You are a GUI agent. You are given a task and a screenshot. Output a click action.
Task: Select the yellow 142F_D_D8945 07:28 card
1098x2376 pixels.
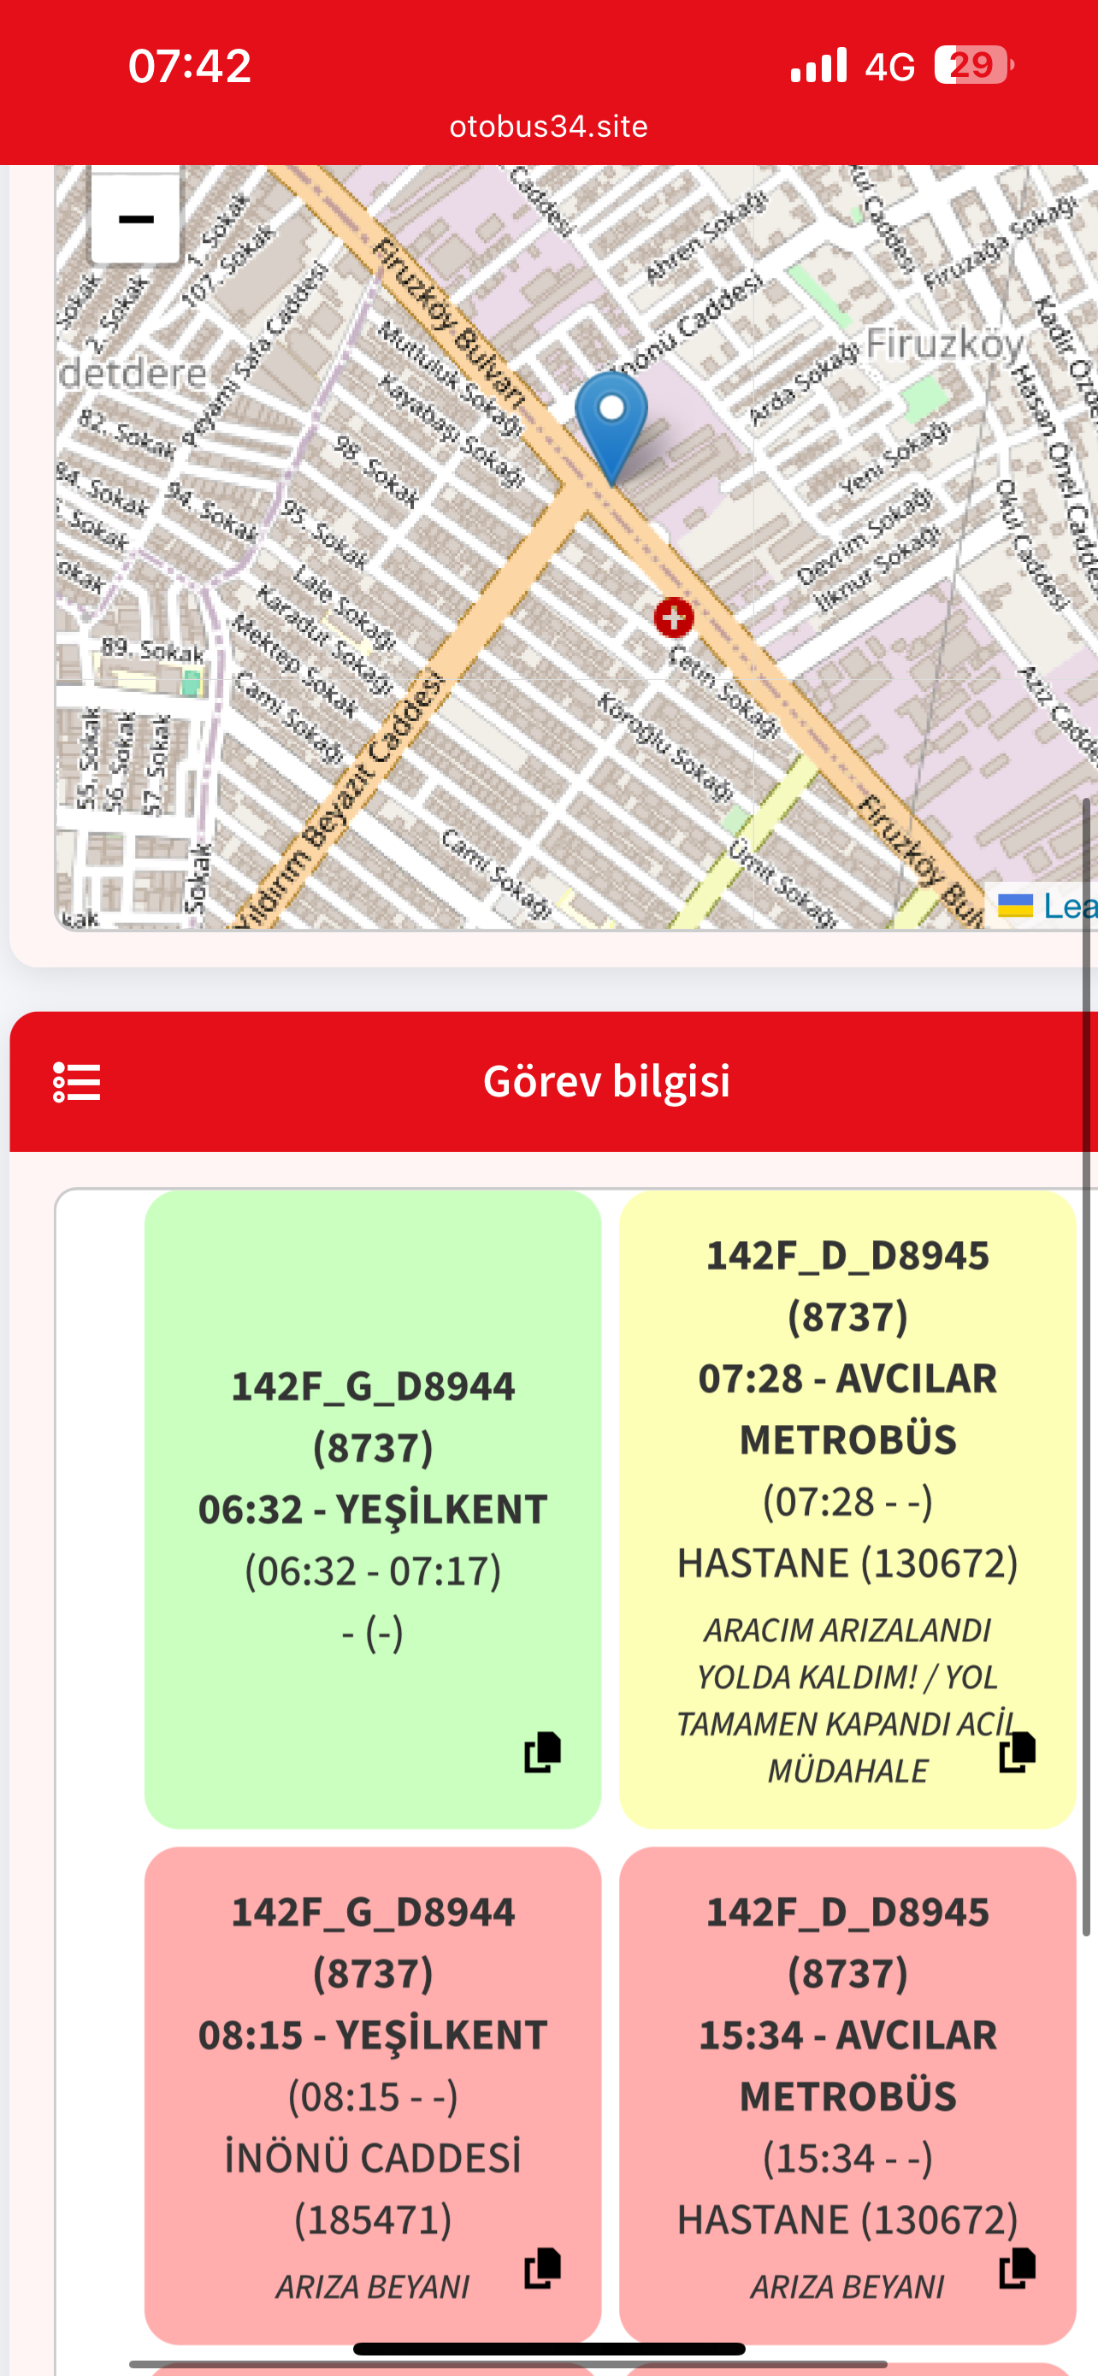coord(848,1509)
